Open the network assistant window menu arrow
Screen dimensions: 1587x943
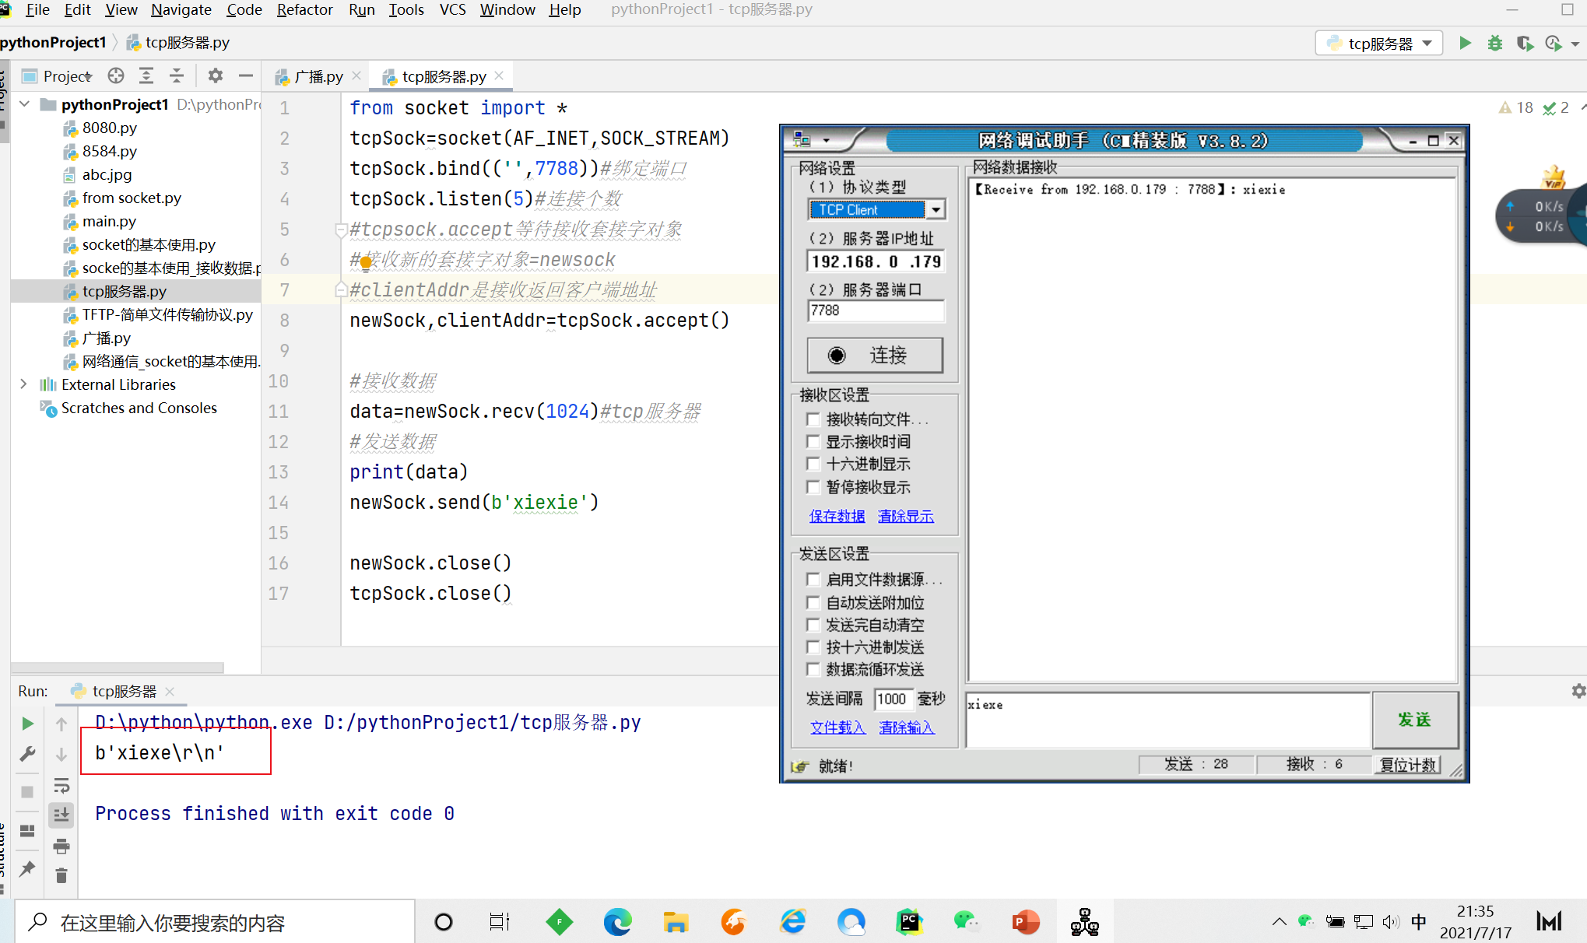(826, 141)
